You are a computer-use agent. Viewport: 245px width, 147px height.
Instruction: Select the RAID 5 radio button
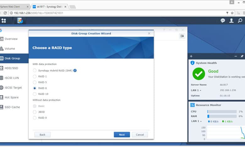coord(35,82)
